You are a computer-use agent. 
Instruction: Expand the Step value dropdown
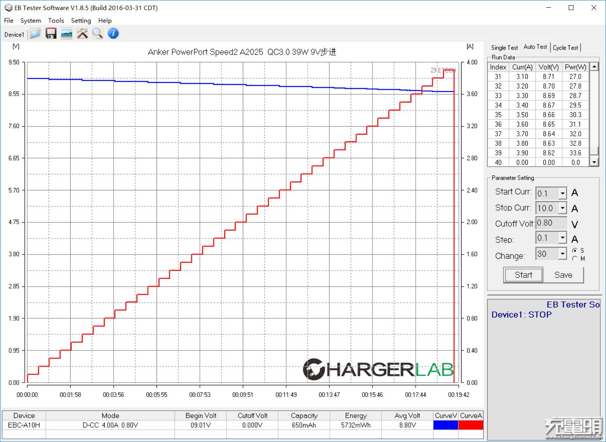click(x=563, y=238)
